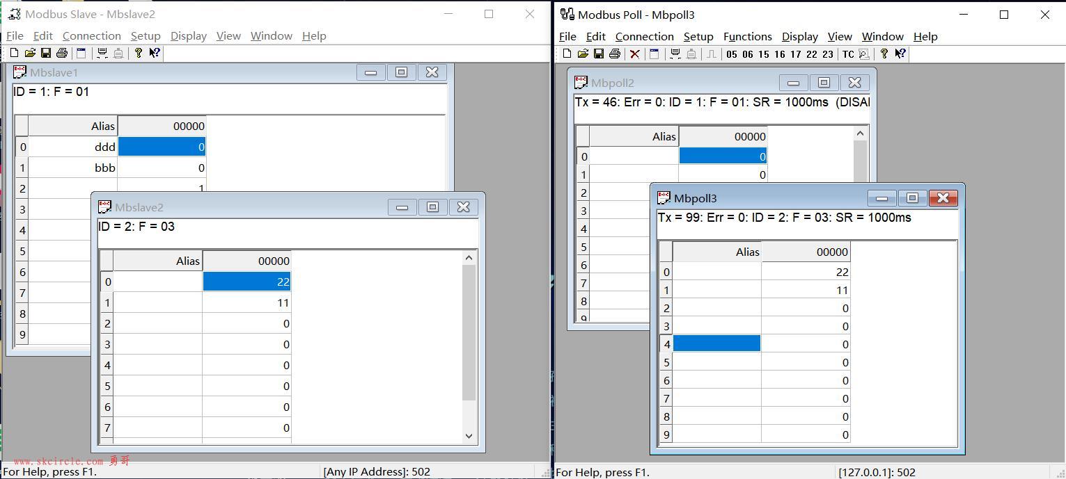The width and height of the screenshot is (1066, 479).
Task: Click scroll up arrow in Mbslave2 window
Action: (469, 258)
